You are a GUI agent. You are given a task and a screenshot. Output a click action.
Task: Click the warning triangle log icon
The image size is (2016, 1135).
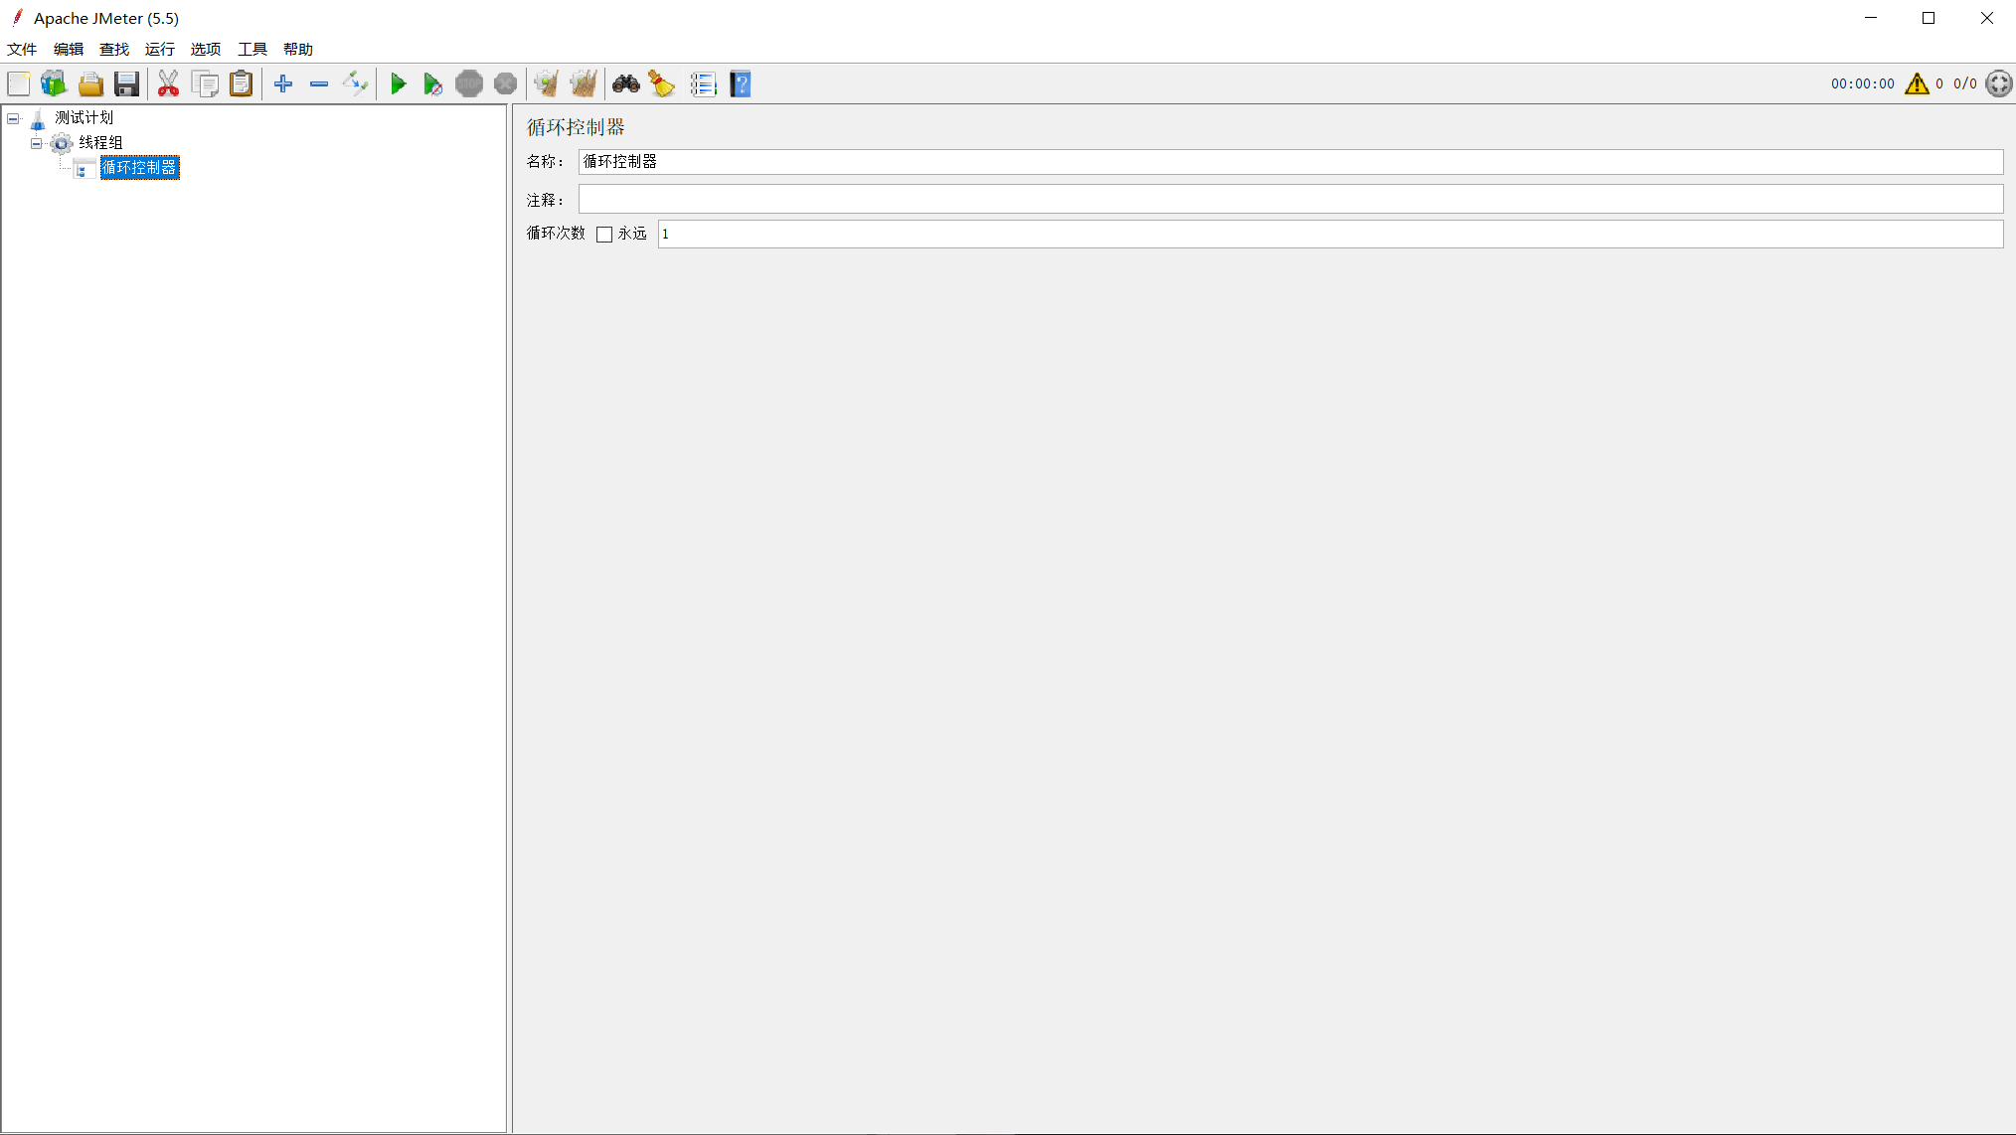(x=1917, y=84)
